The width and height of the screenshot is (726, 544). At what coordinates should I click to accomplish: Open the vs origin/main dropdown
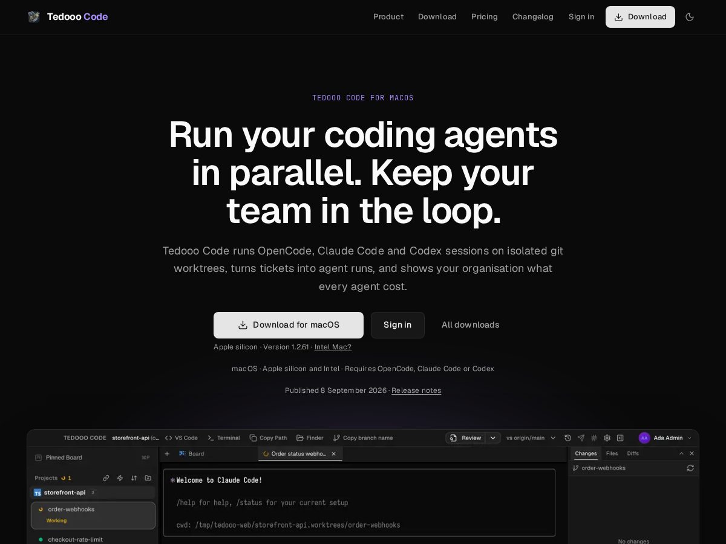tap(531, 438)
